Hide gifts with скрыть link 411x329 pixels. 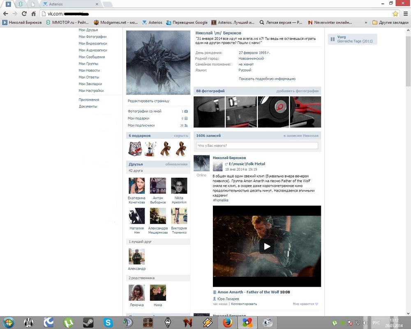point(181,136)
